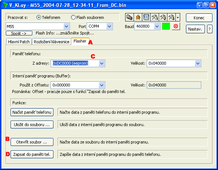The height and width of the screenshot is (170, 218).
Task: Click the Otevřít soubor button
Action: 32,142
